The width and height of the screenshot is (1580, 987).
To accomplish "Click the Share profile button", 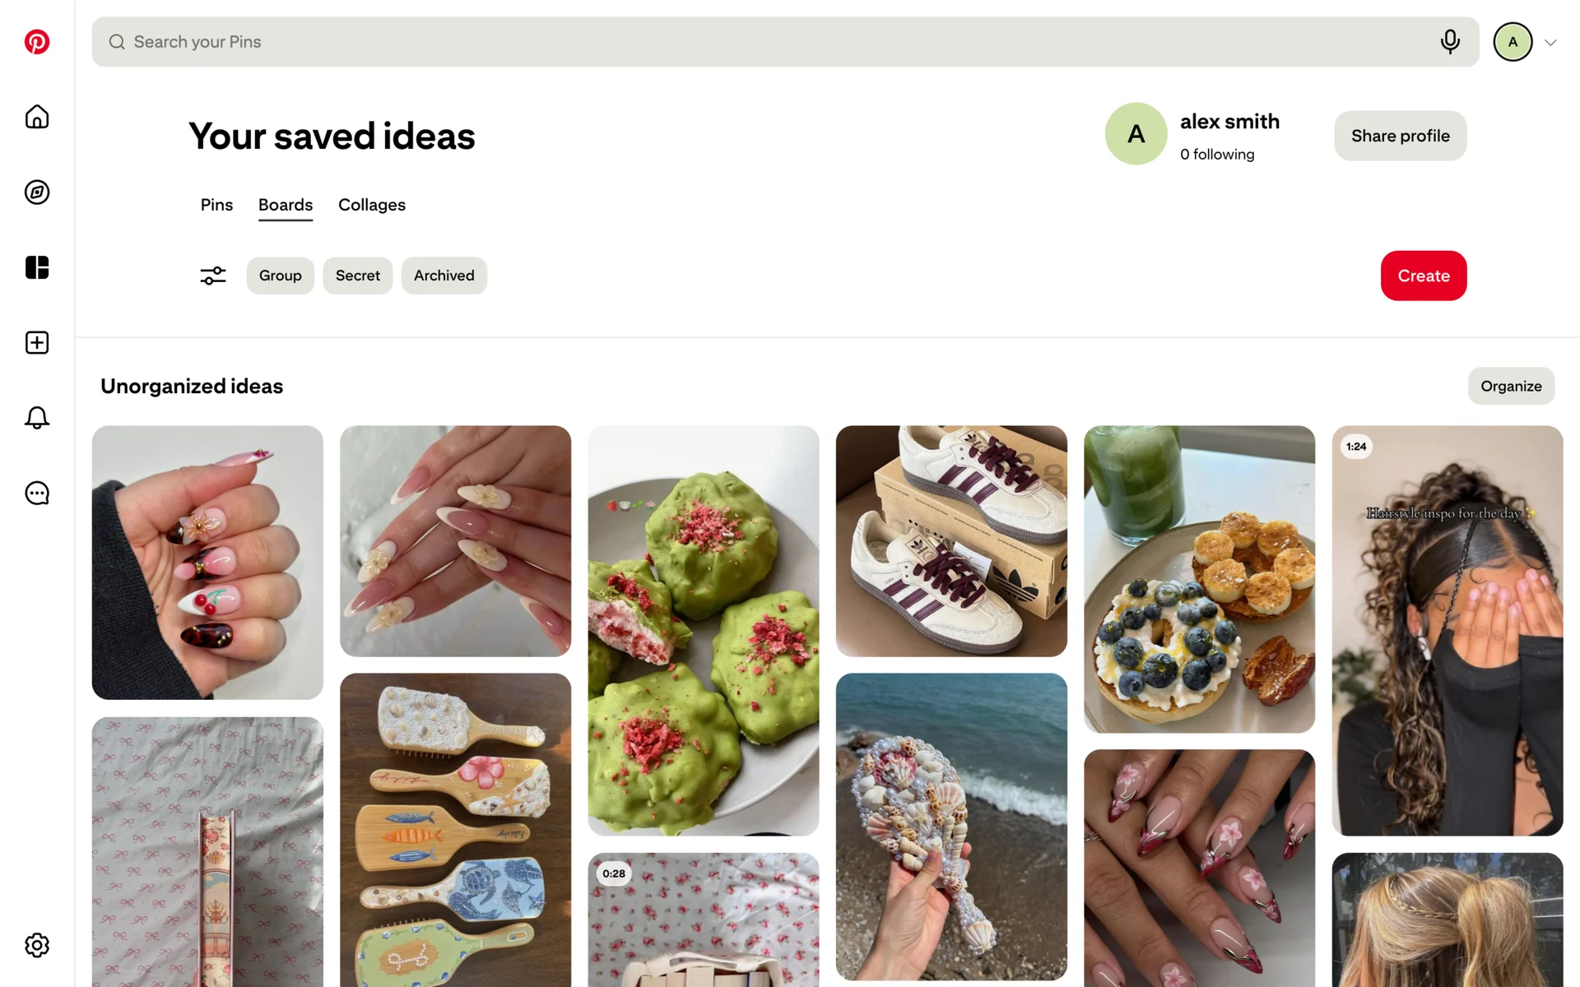I will [1401, 136].
